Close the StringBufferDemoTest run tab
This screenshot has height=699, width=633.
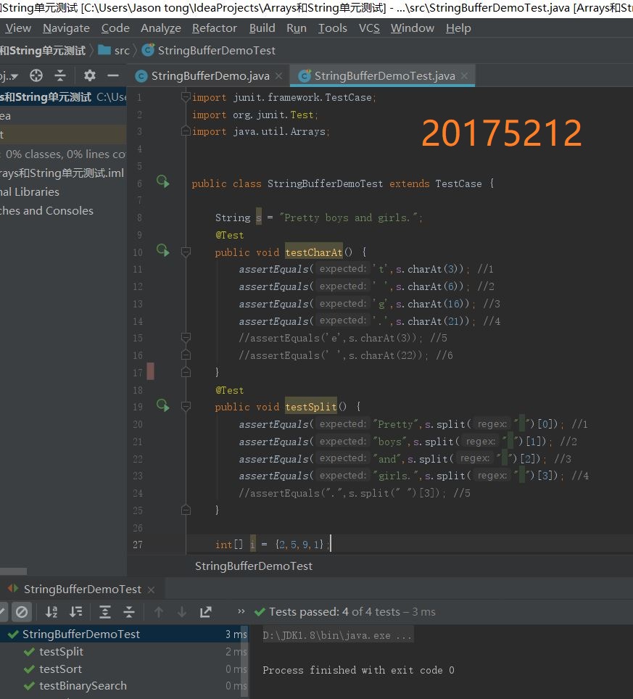click(151, 590)
